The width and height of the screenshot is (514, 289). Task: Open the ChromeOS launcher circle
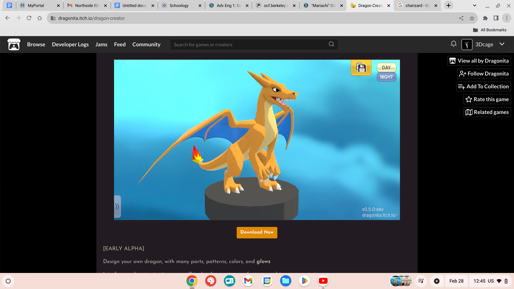pos(8,281)
